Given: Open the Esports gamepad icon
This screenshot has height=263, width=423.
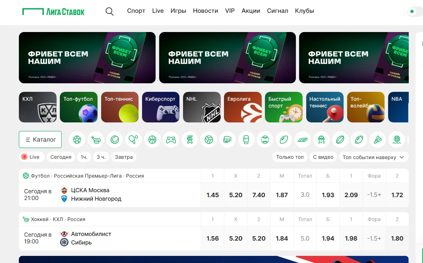Looking at the screenshot, I should (x=171, y=140).
